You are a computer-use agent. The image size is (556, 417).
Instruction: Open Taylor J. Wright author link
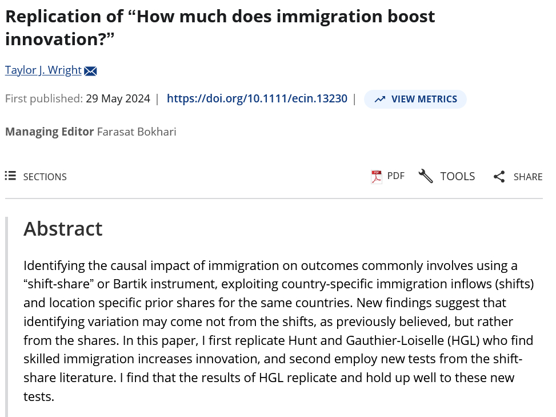pyautogui.click(x=43, y=70)
